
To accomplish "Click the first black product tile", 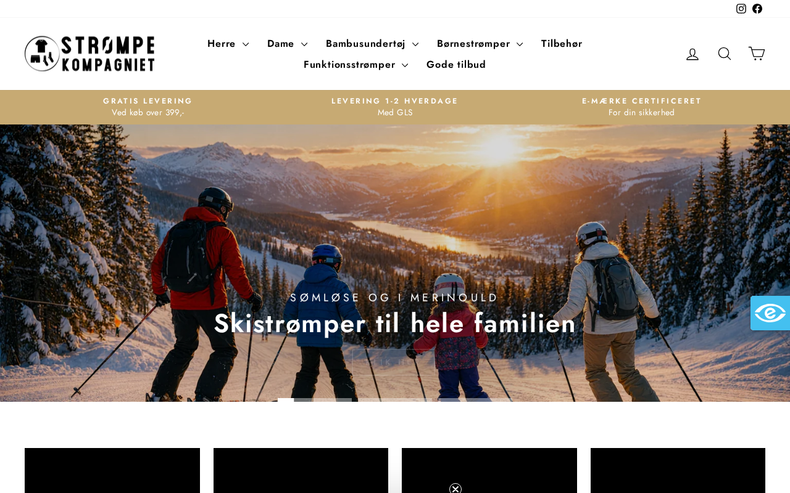I will coord(112,470).
